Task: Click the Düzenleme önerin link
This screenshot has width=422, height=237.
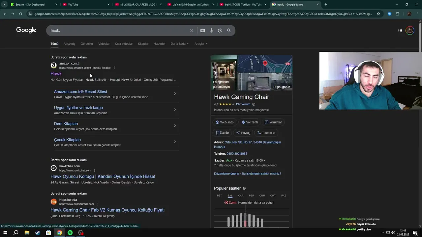Action: pos(226,173)
